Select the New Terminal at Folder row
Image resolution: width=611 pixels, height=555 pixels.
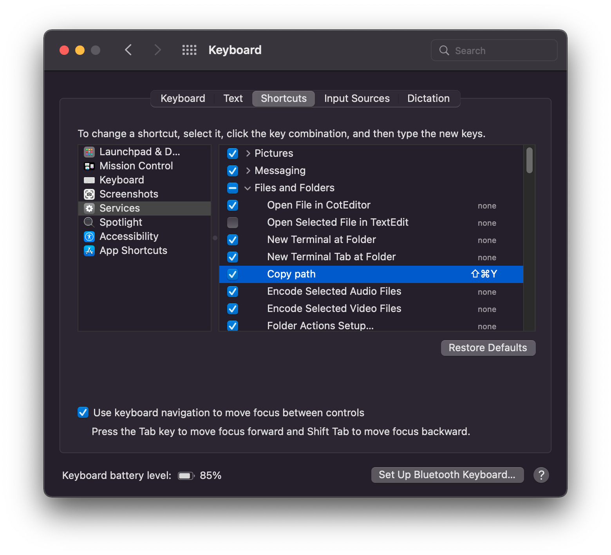tap(371, 240)
